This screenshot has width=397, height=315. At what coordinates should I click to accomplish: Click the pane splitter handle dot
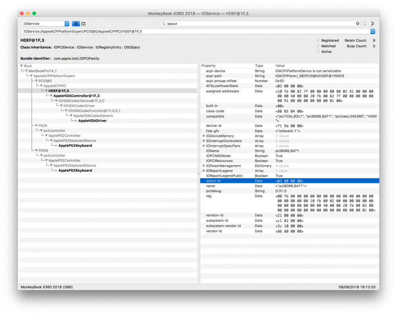pyautogui.click(x=198, y=173)
